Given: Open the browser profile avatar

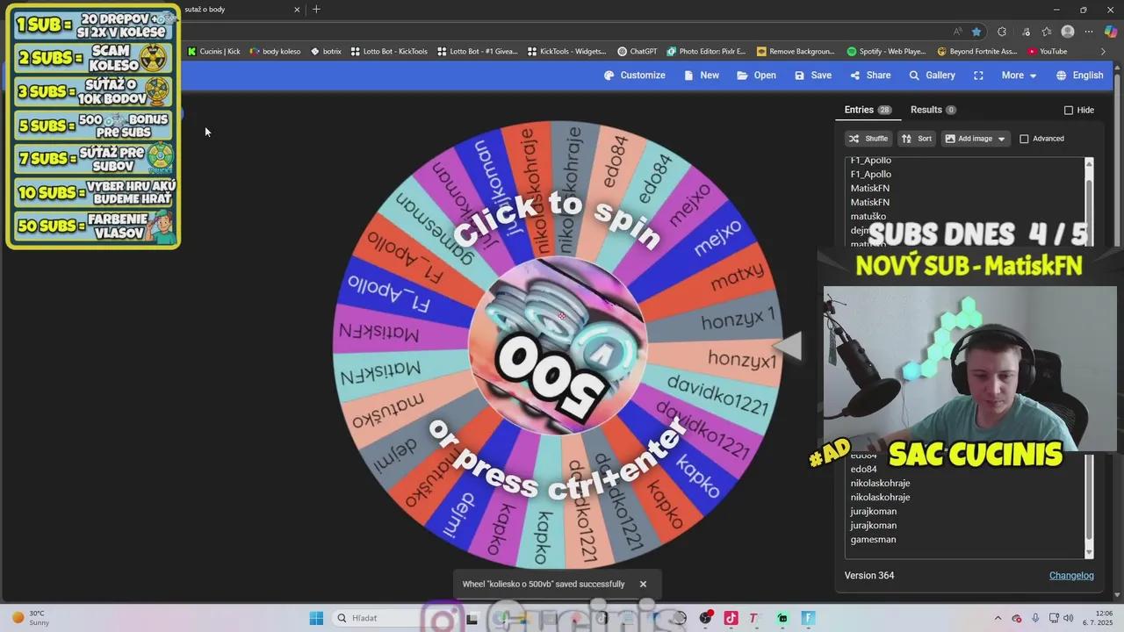Looking at the screenshot, I should tap(1068, 32).
